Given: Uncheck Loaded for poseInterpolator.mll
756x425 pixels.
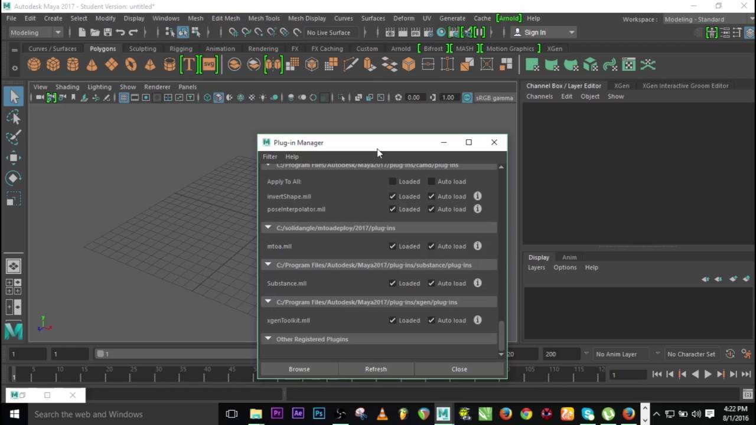Looking at the screenshot, I should (393, 209).
